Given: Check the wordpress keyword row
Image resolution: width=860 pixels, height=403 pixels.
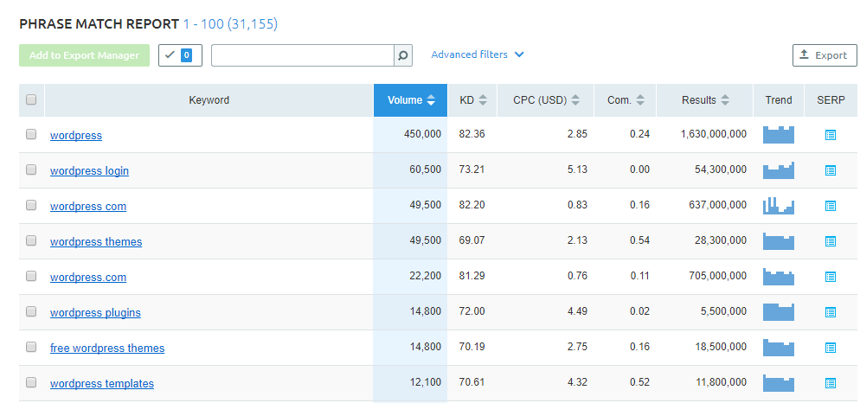Looking at the screenshot, I should 31,134.
